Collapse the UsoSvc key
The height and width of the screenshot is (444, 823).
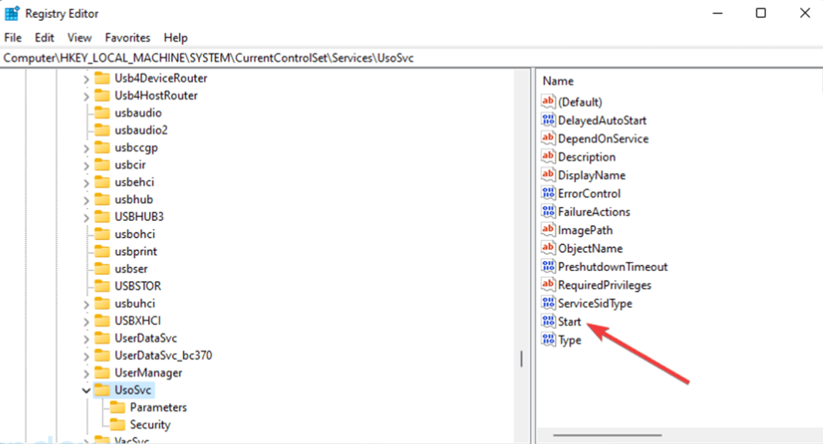click(86, 391)
